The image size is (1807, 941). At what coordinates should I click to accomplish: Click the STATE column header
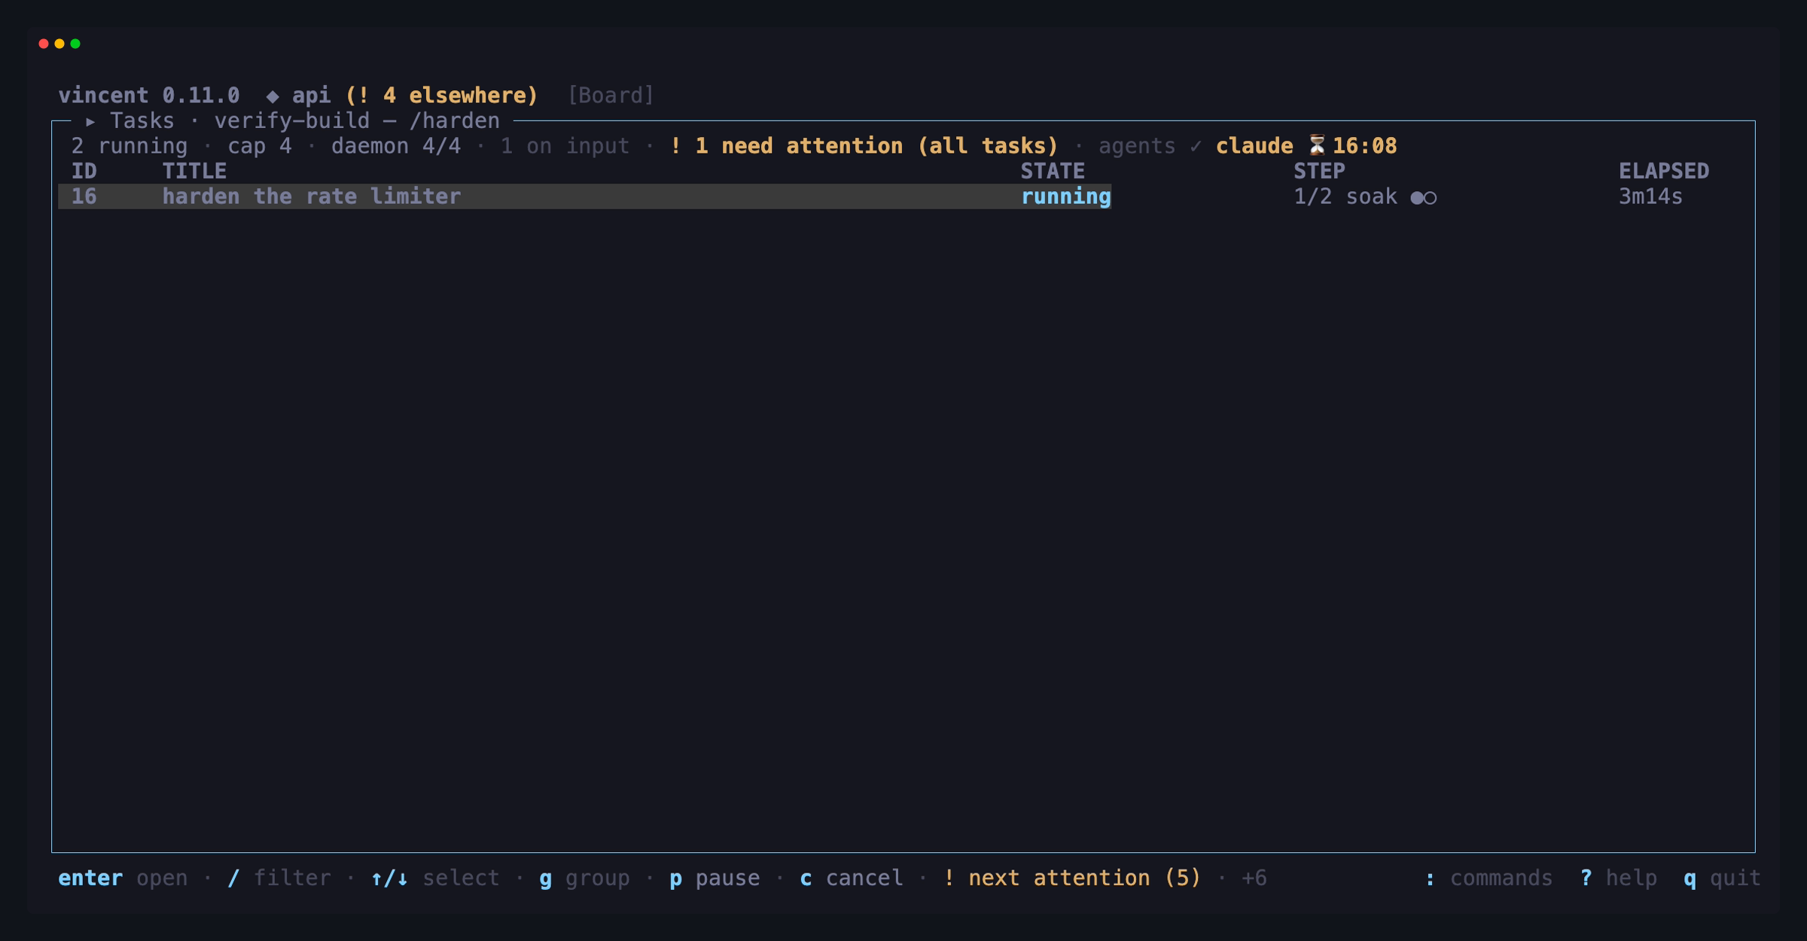click(x=1053, y=171)
